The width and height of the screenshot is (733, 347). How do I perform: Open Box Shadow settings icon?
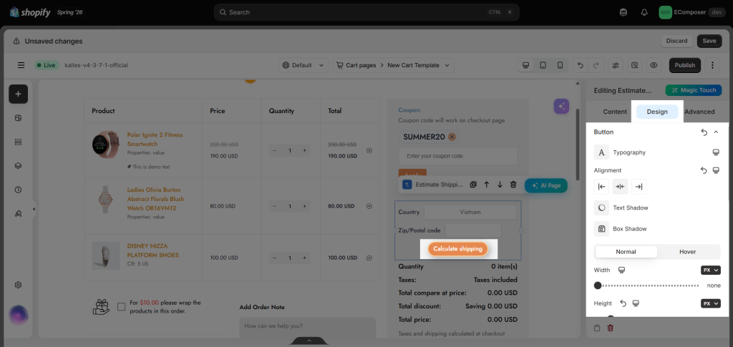[601, 229]
